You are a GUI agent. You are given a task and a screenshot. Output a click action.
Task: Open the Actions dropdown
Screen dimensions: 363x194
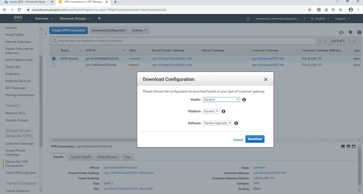click(x=139, y=30)
